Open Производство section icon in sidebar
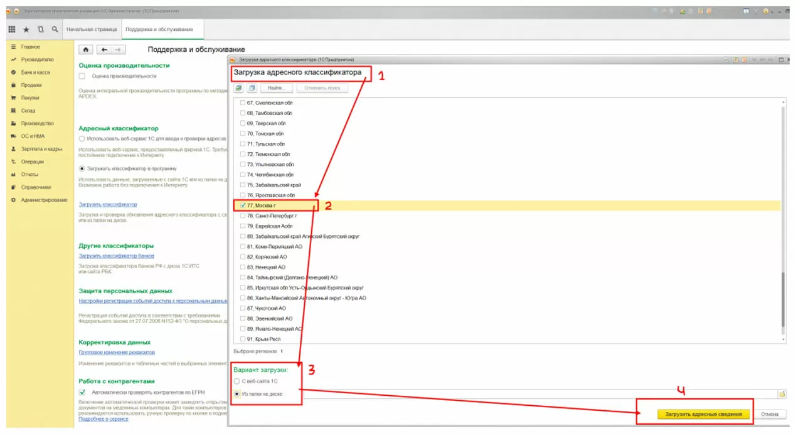The width and height of the screenshot is (796, 434). pos(13,123)
